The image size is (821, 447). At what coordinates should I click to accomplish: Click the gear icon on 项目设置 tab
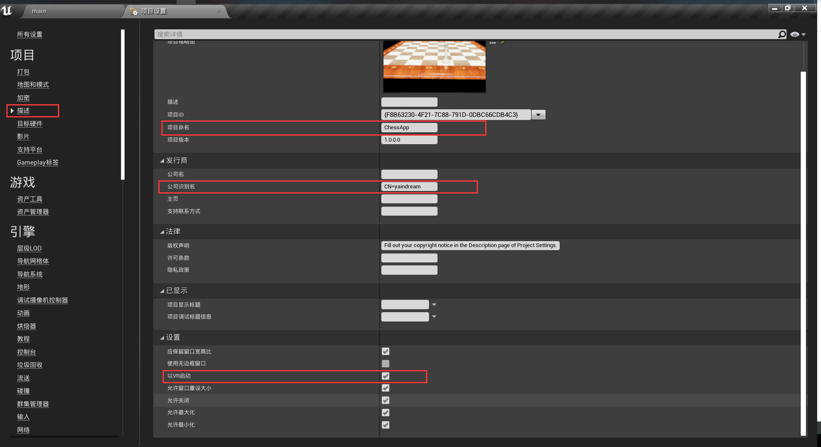point(134,11)
